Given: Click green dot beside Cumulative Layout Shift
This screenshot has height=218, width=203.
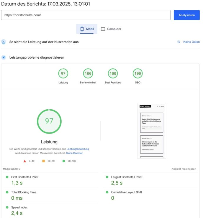Looking at the screenshot, I should tap(107, 192).
